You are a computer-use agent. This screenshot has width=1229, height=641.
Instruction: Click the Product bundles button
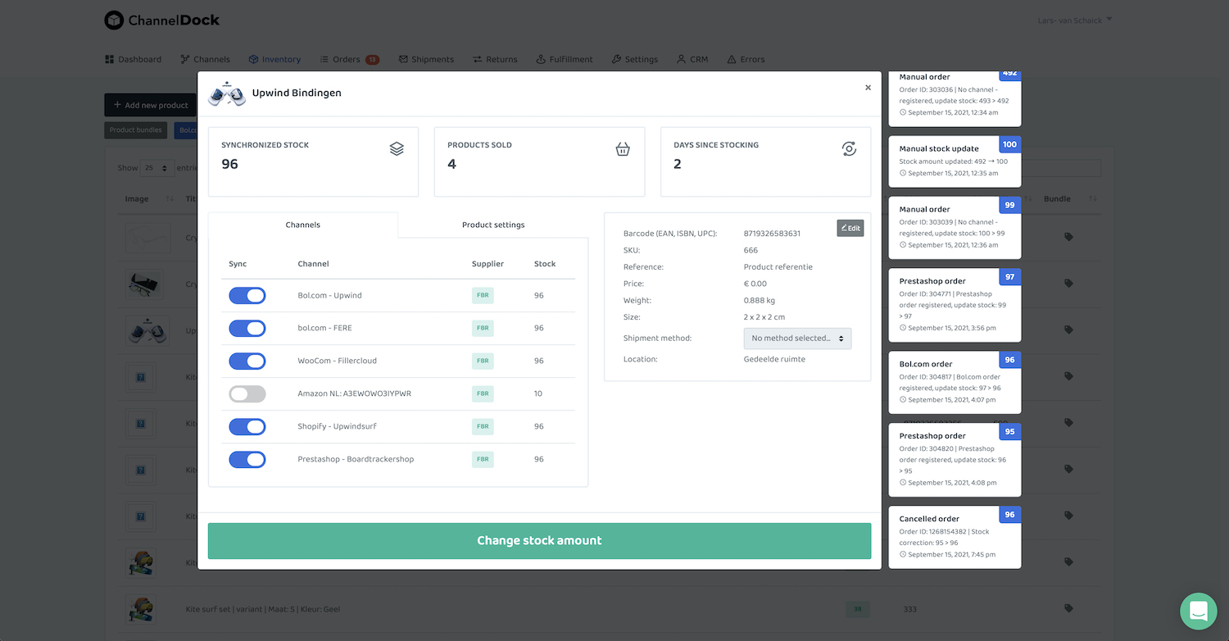(135, 130)
